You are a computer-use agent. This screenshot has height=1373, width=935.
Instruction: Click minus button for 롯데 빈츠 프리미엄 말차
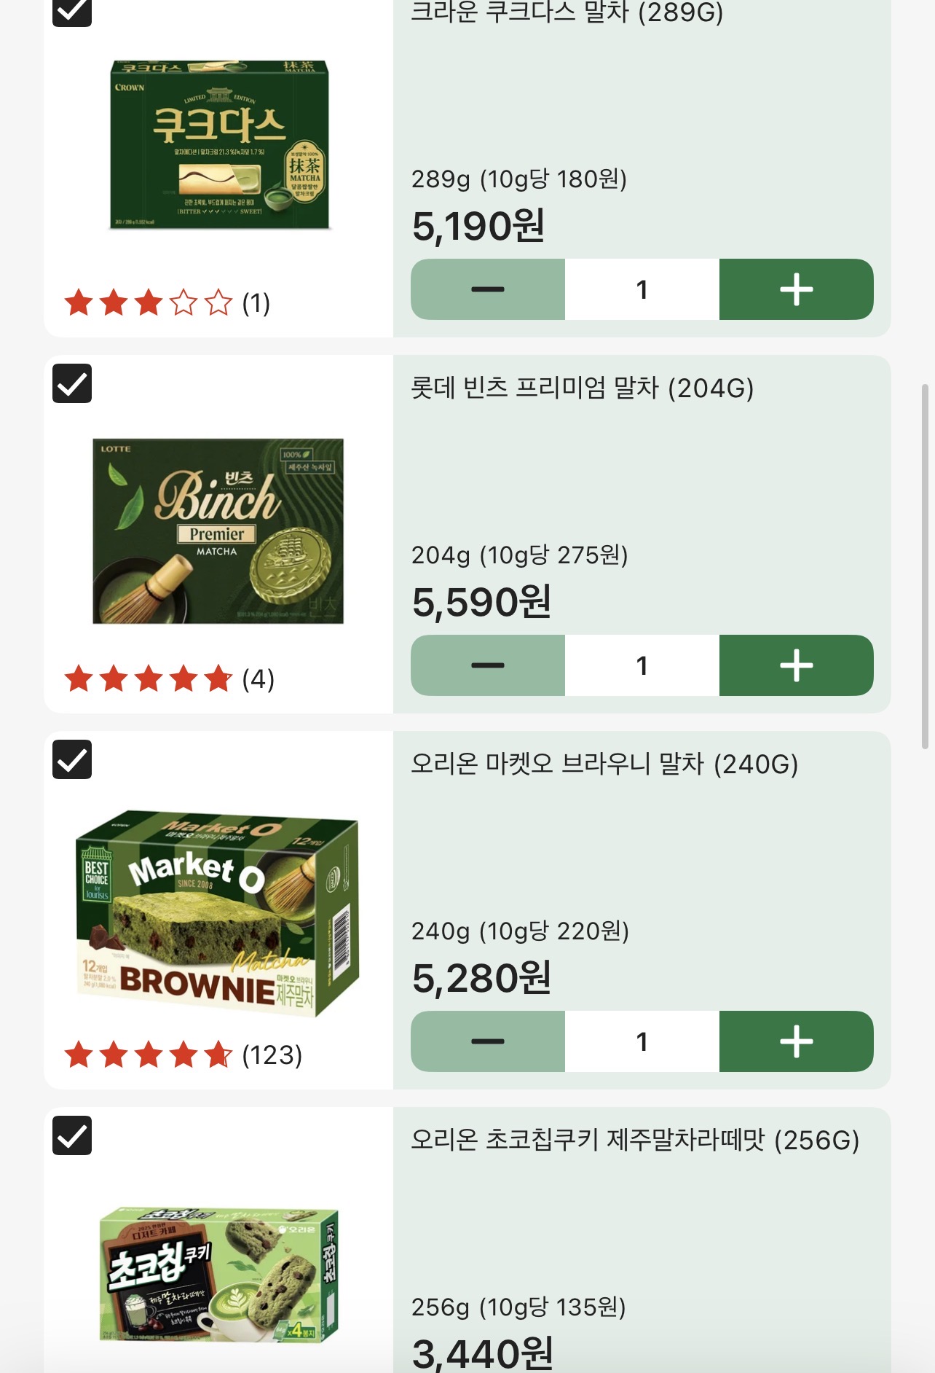[488, 665]
